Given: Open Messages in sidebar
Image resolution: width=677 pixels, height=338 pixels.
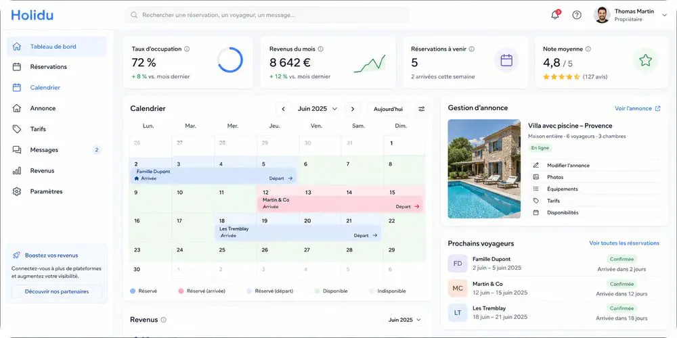Looking at the screenshot, I should click(x=57, y=150).
